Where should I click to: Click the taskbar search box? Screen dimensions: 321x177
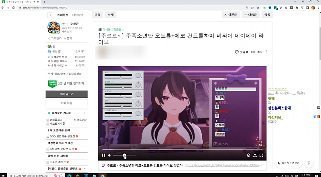pyautogui.click(x=36, y=175)
